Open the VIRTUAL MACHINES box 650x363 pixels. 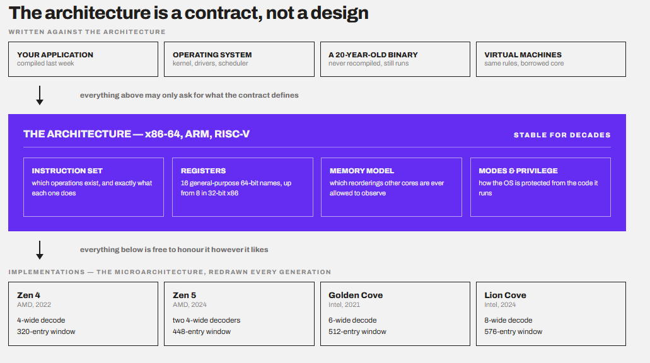click(x=551, y=59)
